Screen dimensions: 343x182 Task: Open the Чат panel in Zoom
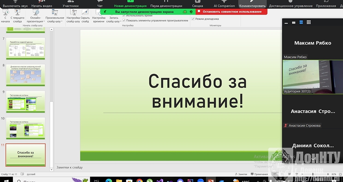[x=100, y=4]
